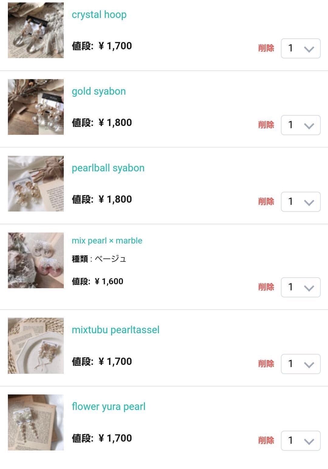Open the mixtubu pearltassel product link

tap(115, 330)
